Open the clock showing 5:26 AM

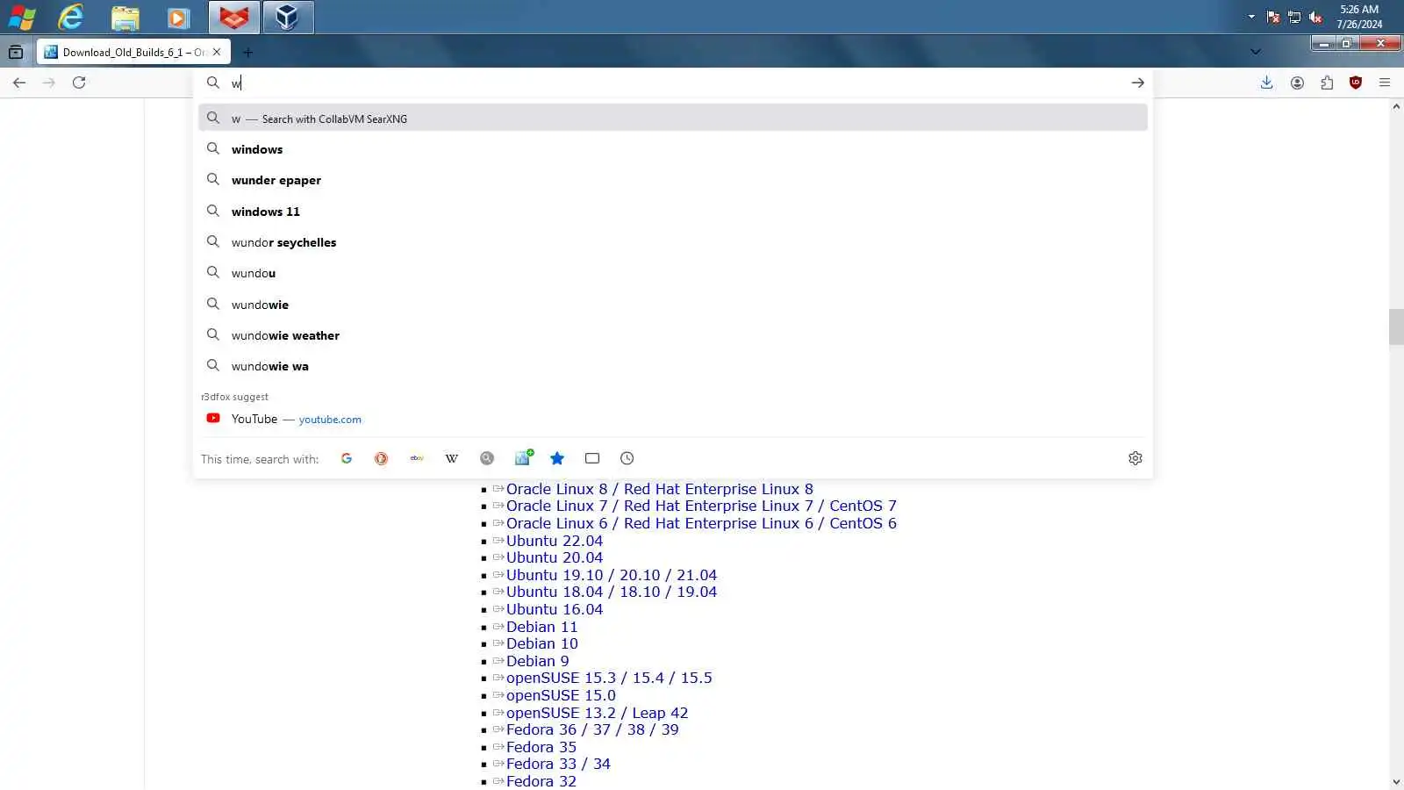click(1359, 17)
